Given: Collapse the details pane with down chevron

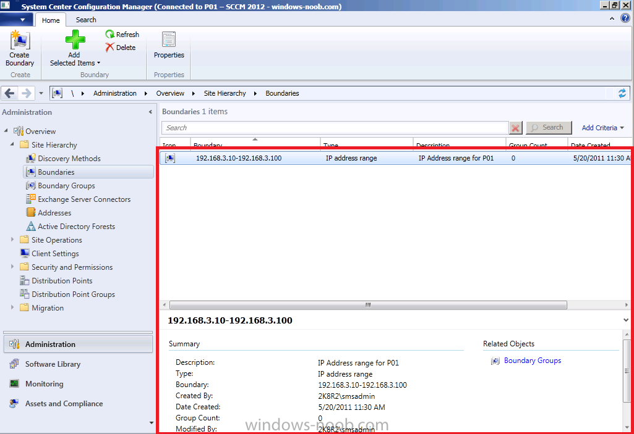Looking at the screenshot, I should [x=626, y=320].
